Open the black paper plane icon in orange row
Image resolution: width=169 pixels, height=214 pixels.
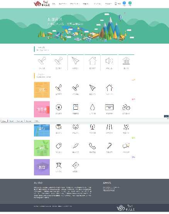click(92, 88)
